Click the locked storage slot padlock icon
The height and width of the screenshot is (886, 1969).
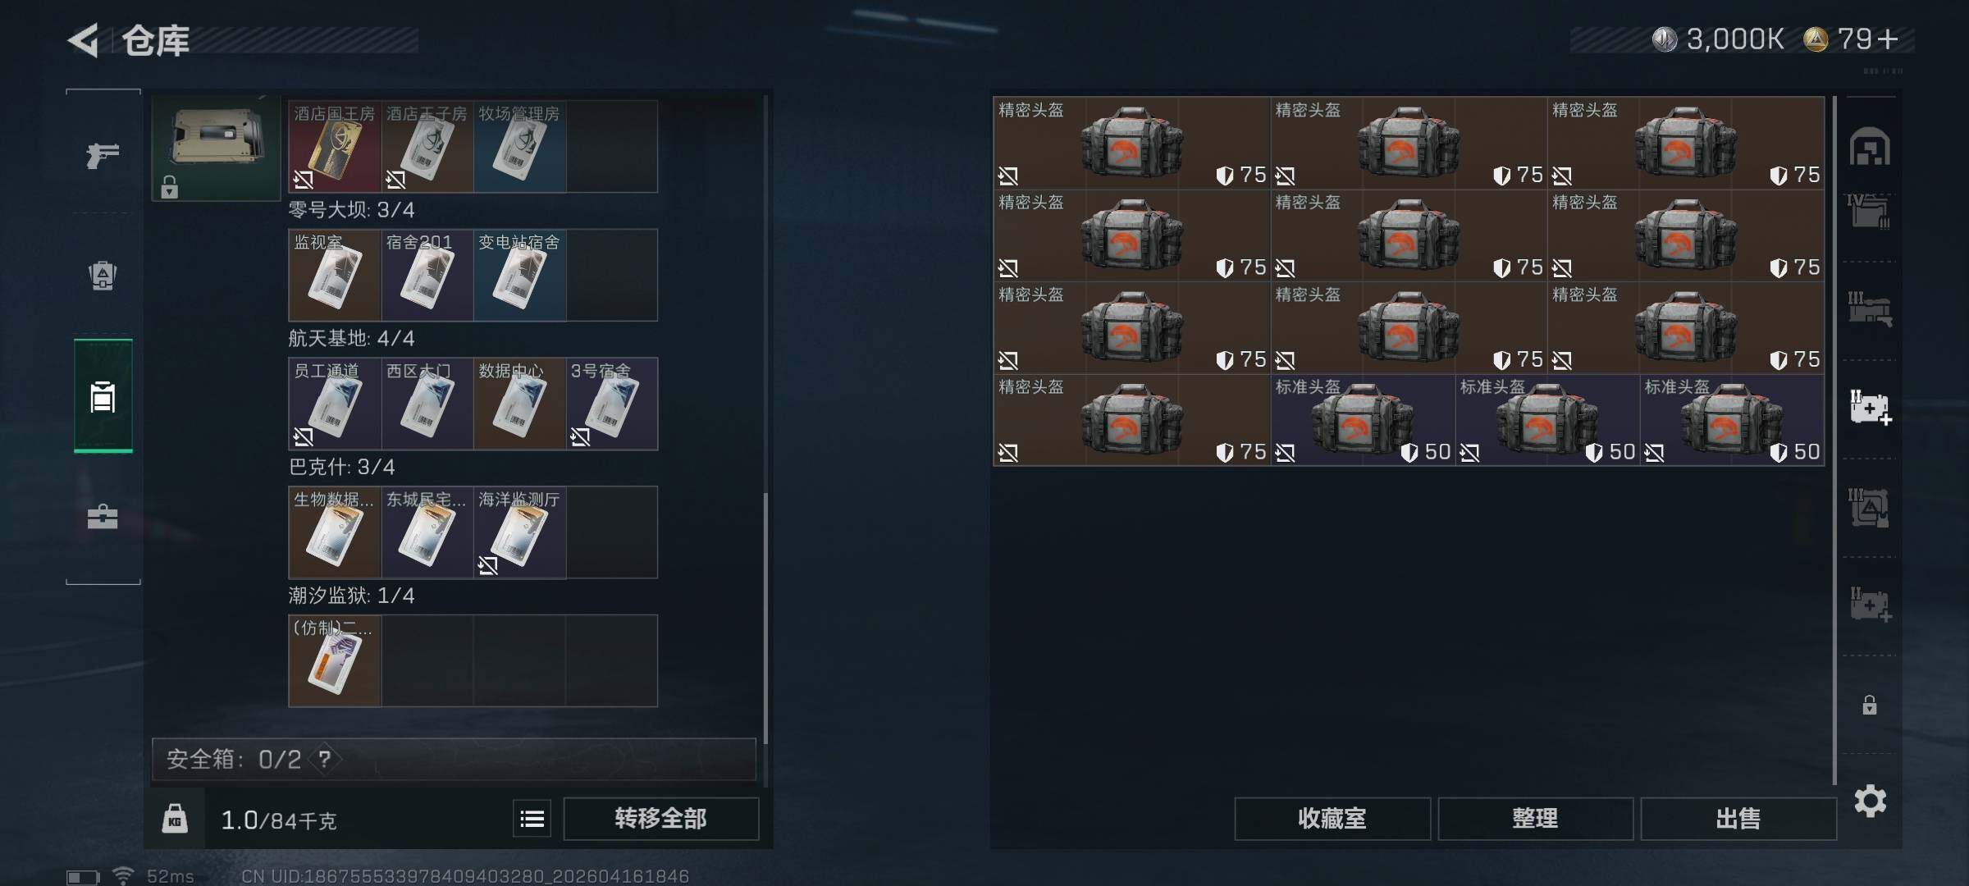point(1870,705)
